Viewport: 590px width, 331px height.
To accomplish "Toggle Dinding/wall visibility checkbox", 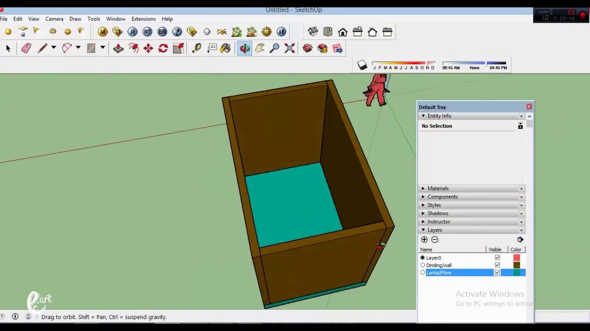I will 497,265.
